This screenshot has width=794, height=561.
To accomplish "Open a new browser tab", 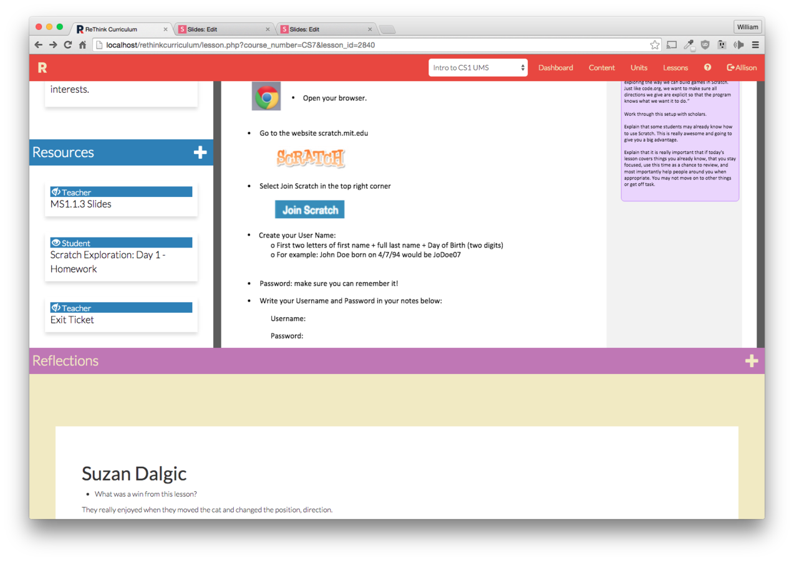I will (387, 29).
